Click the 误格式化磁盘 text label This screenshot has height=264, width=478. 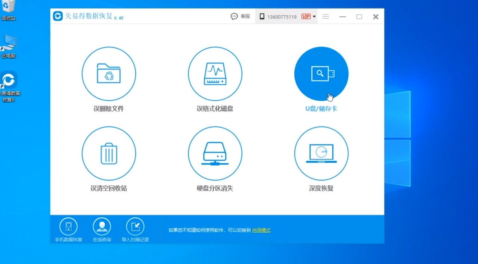point(215,109)
